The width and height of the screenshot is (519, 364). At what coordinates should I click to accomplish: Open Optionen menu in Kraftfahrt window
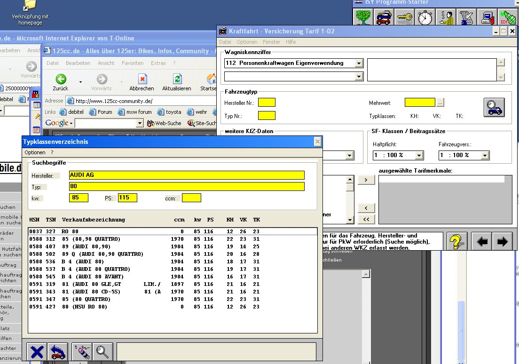coord(247,42)
